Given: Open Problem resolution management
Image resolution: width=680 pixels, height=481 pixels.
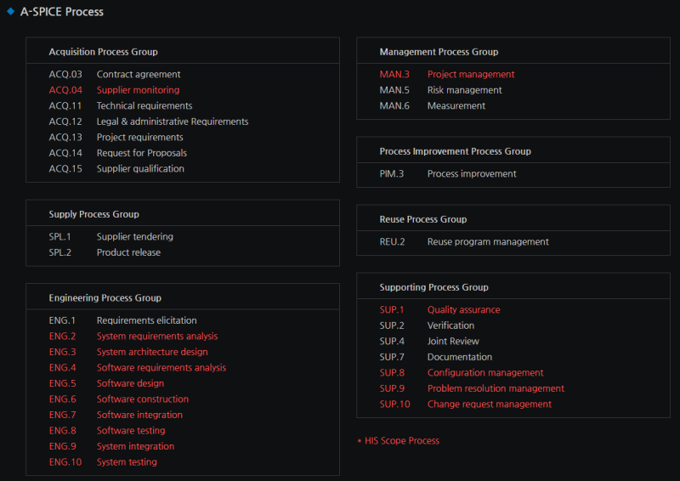Looking at the screenshot, I should coord(496,388).
